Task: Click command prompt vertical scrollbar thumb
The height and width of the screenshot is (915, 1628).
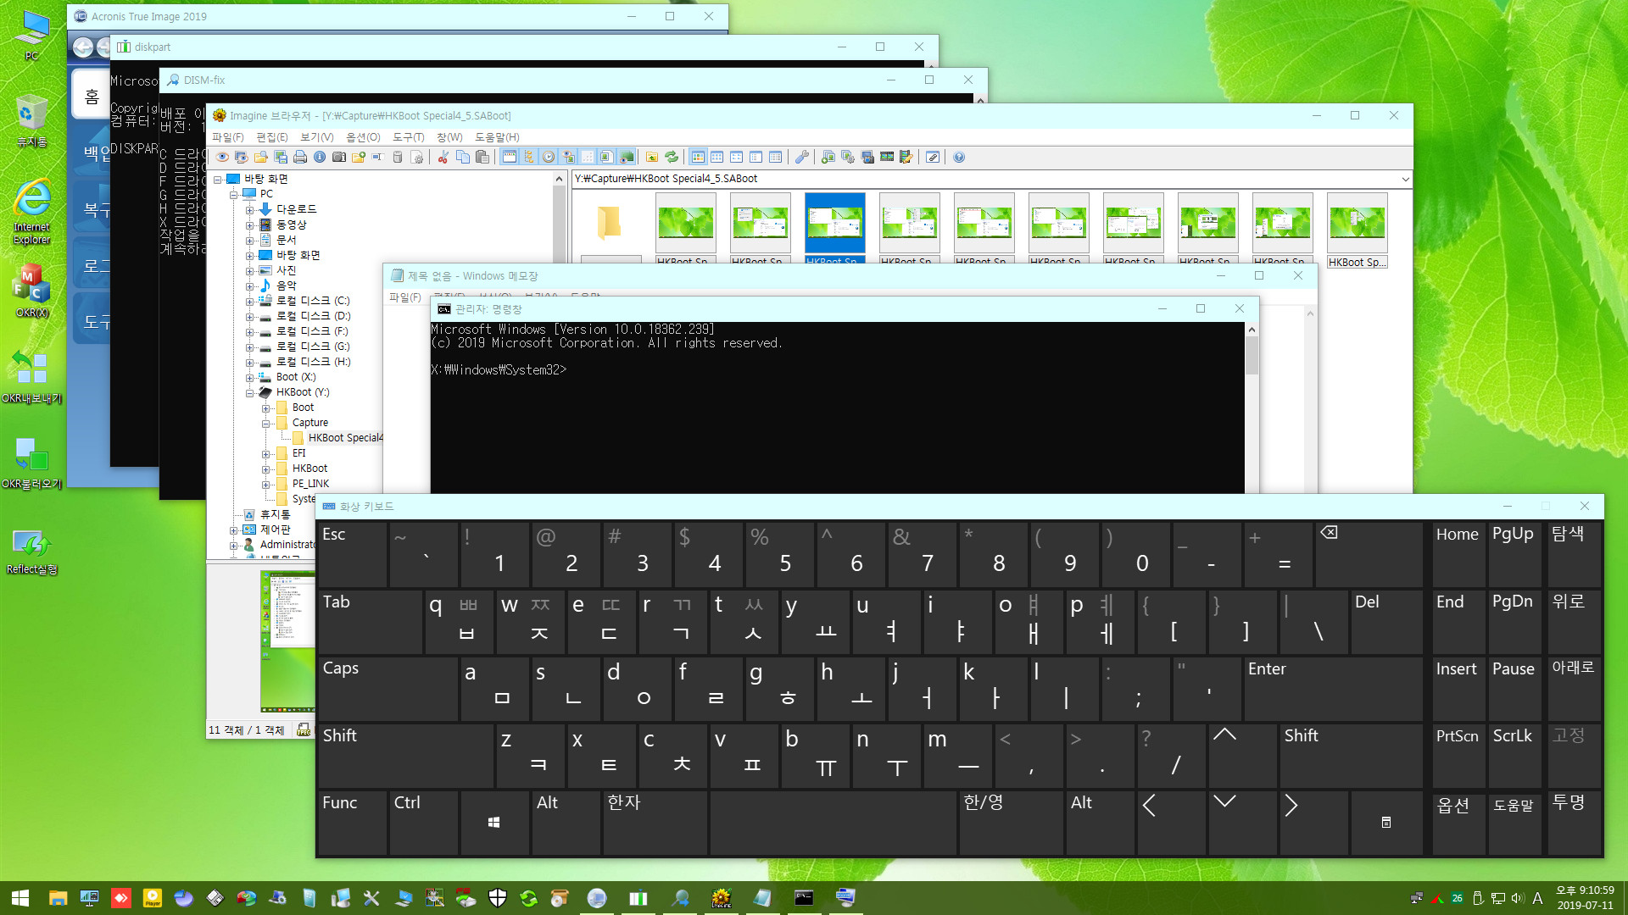Action: (1252, 356)
